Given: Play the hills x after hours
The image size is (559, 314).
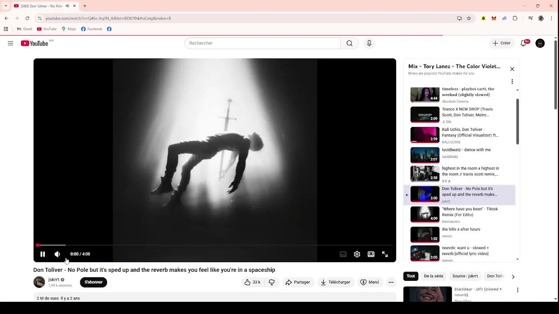Looking at the screenshot, I should click(460, 235).
